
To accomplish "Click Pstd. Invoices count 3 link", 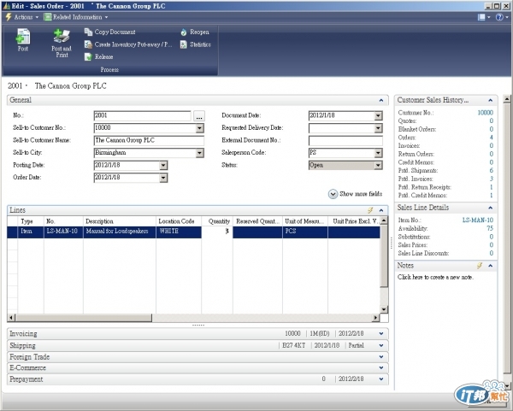I will 492,179.
